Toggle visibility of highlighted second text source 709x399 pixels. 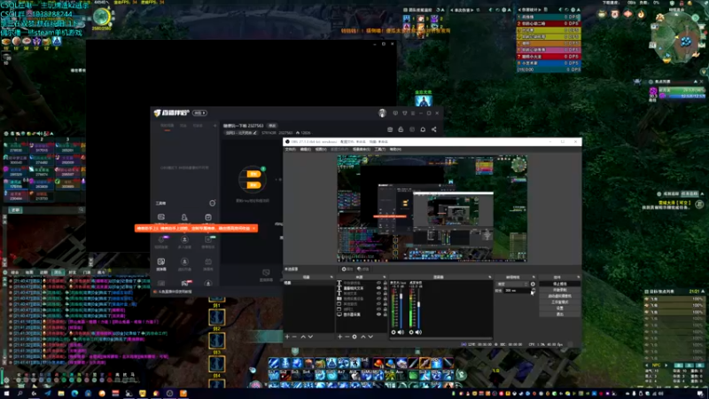point(379,288)
